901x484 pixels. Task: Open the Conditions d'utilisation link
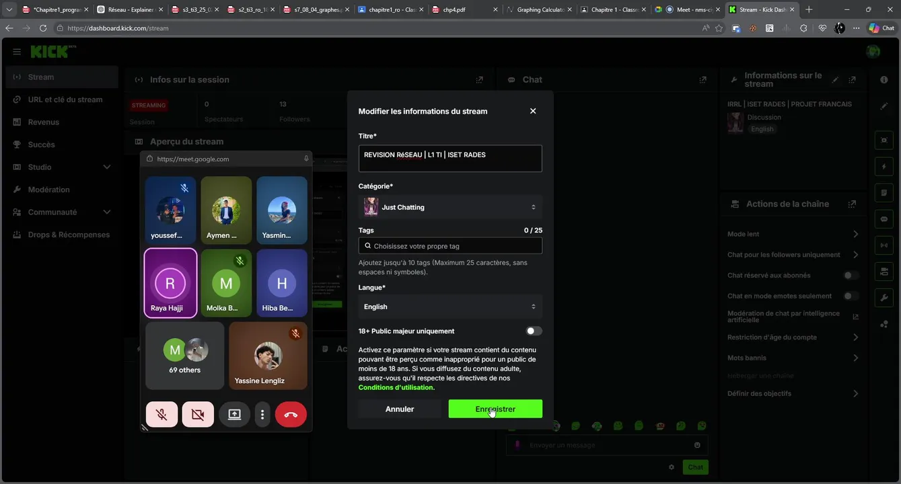[396, 387]
